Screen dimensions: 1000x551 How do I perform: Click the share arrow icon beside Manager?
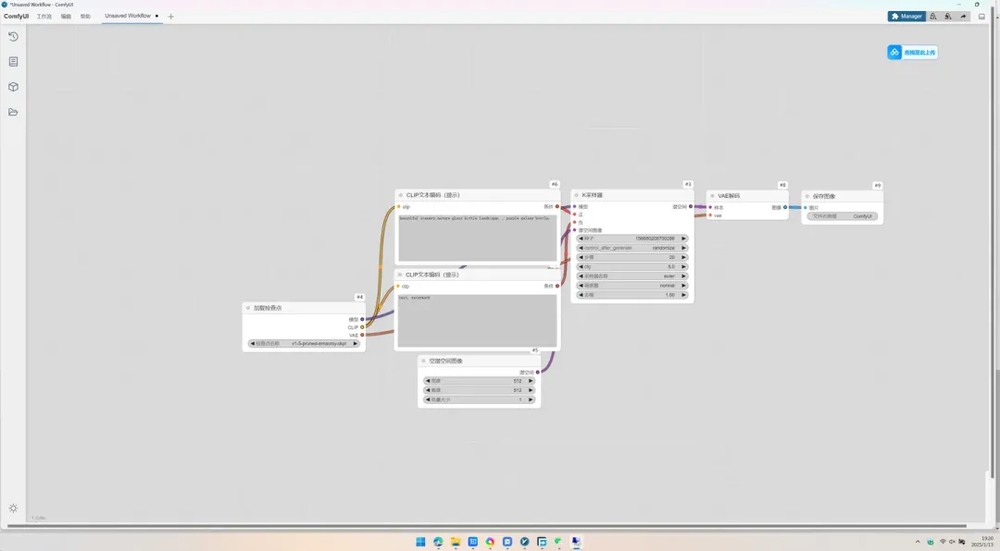pos(963,17)
